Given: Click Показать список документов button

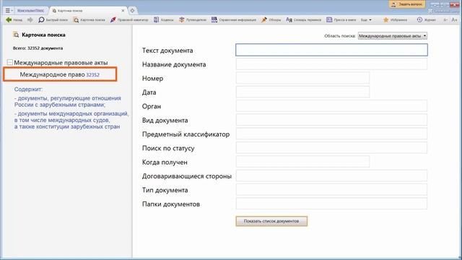Looking at the screenshot, I should [271, 221].
